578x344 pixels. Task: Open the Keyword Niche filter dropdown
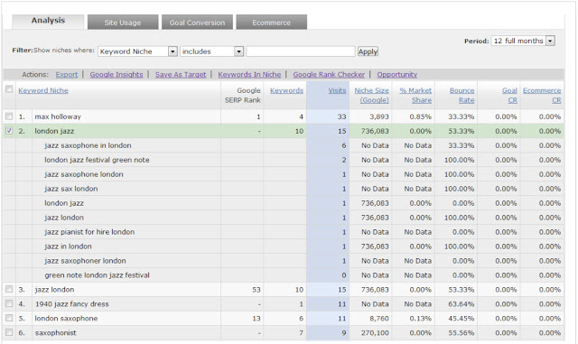tap(137, 51)
